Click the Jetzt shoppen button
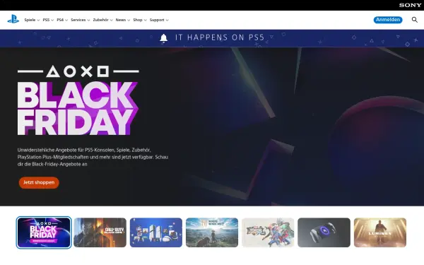Viewport: 424px width, 265px height. click(39, 182)
